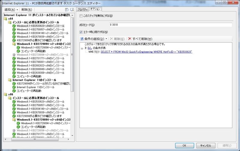Select Windows6.1-KB2834140-v2-x86のインストール step
240x151 pixels.
(x=43, y=109)
